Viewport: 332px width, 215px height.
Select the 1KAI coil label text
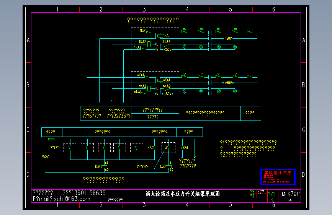pyautogui.click(x=167, y=36)
